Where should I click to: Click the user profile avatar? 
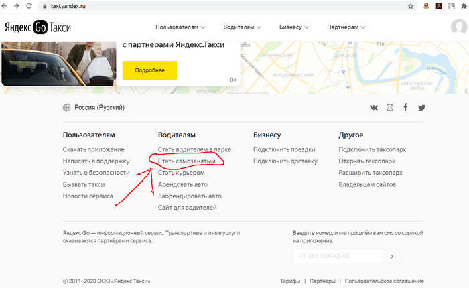459,27
